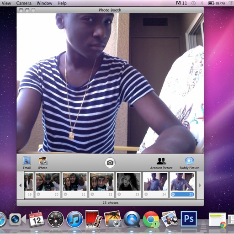
Task: Delete photo 25 with its x button
Action: tap(173, 194)
